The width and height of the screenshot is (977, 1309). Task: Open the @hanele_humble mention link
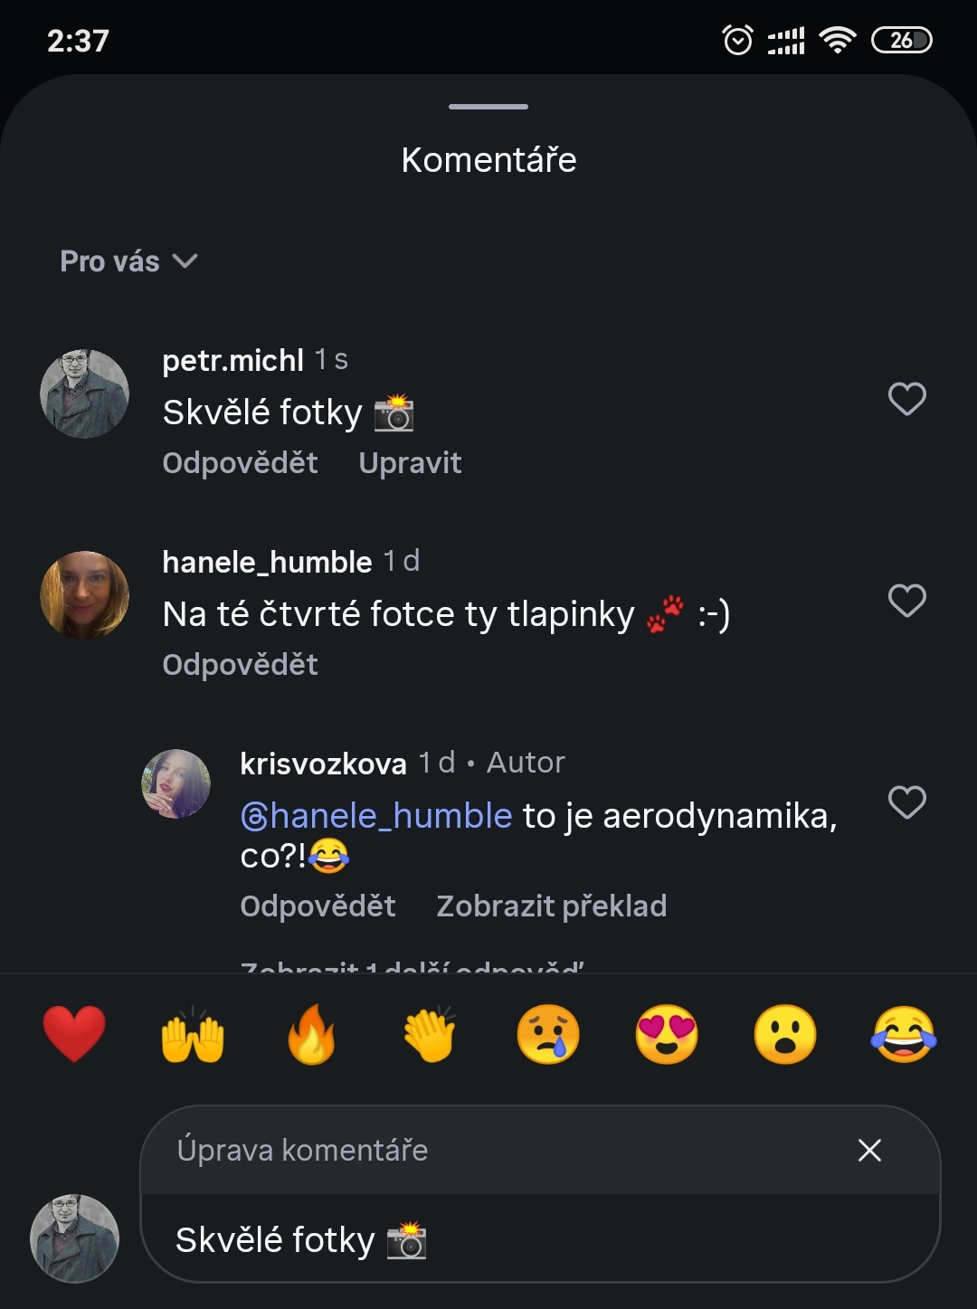pyautogui.click(x=377, y=816)
